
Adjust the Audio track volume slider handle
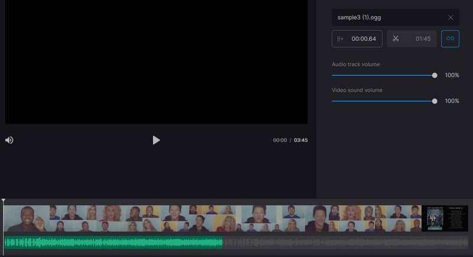[x=435, y=75]
